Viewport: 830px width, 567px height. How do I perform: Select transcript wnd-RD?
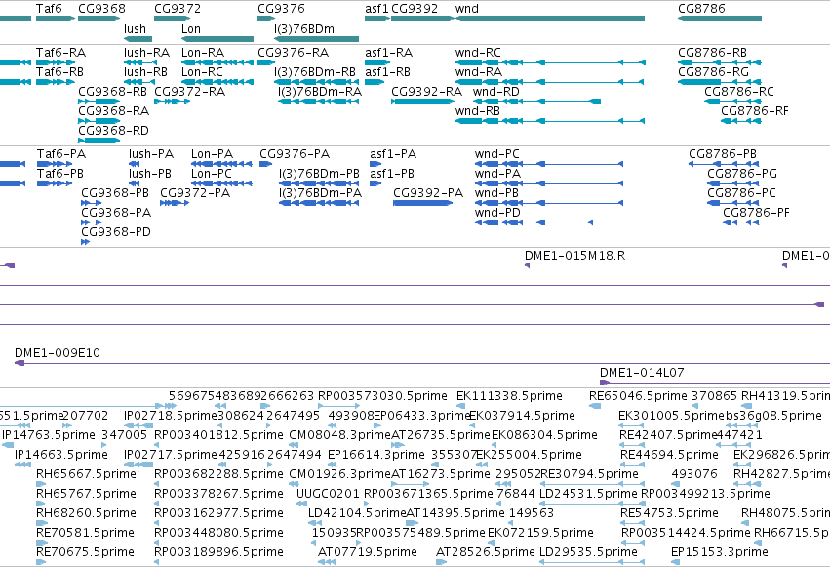click(x=496, y=92)
